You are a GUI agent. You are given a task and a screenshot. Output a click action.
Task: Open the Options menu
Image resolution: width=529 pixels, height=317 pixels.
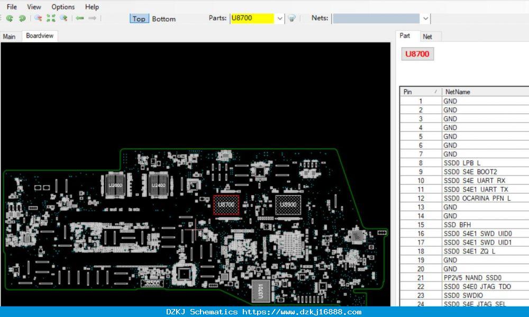(63, 7)
